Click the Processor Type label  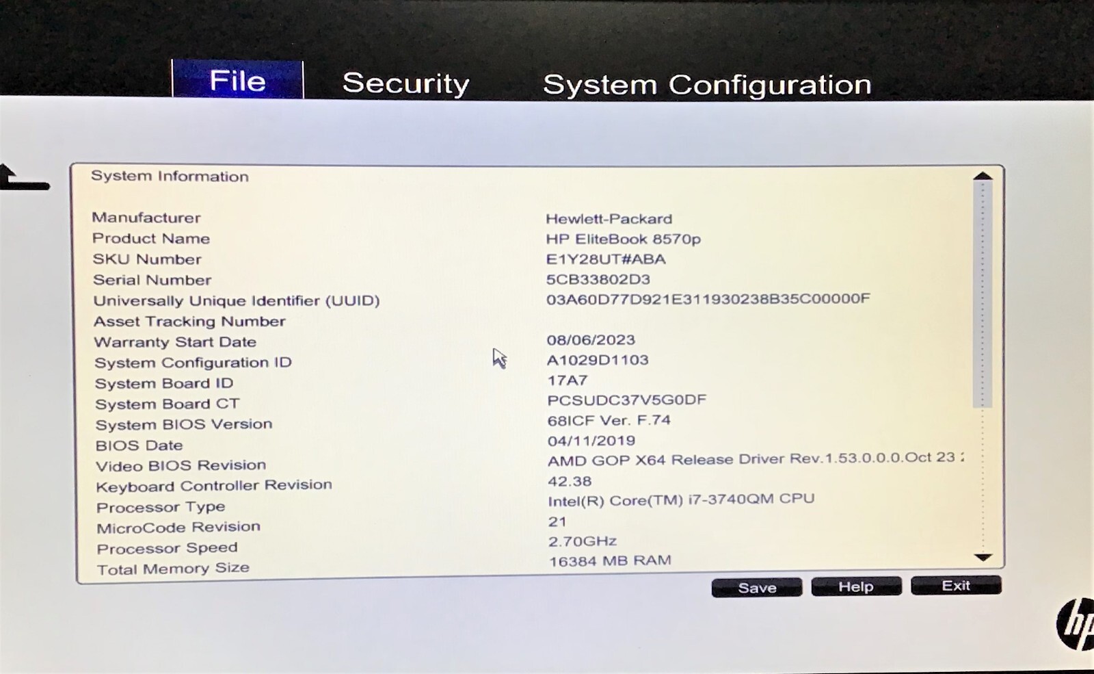(161, 507)
